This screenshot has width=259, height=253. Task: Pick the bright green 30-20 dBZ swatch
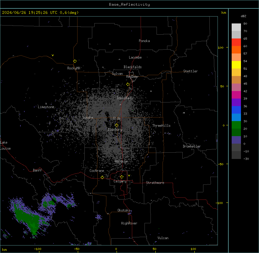(236, 125)
